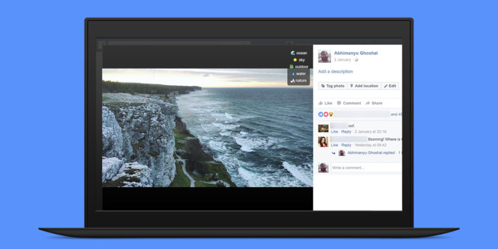Click the Edit button with pencil
Image resolution: width=498 pixels, height=249 pixels.
click(390, 86)
